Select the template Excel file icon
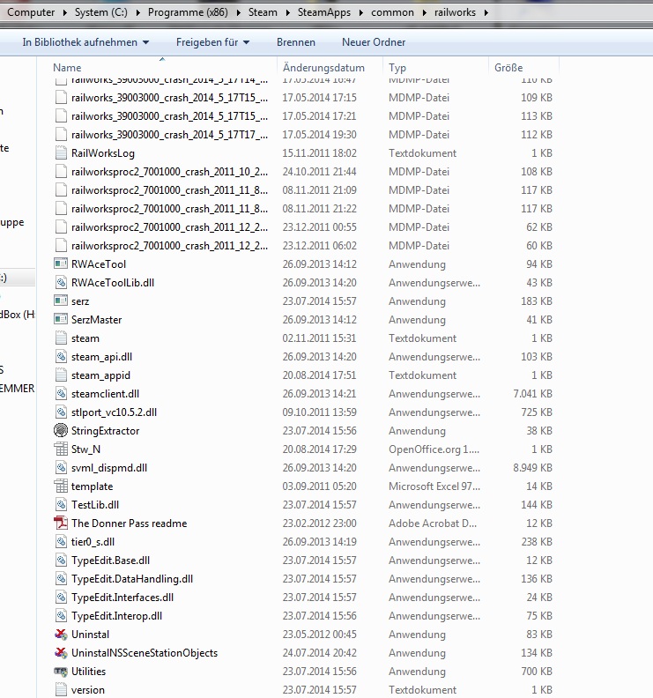Viewport: 653px width, 698px height. (x=61, y=486)
